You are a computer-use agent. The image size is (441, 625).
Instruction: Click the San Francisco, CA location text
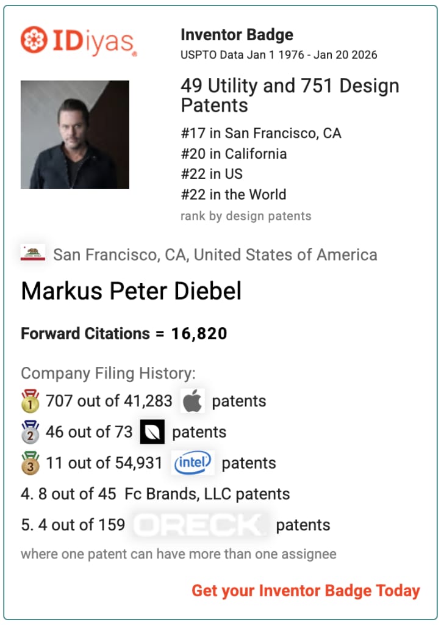pos(215,255)
